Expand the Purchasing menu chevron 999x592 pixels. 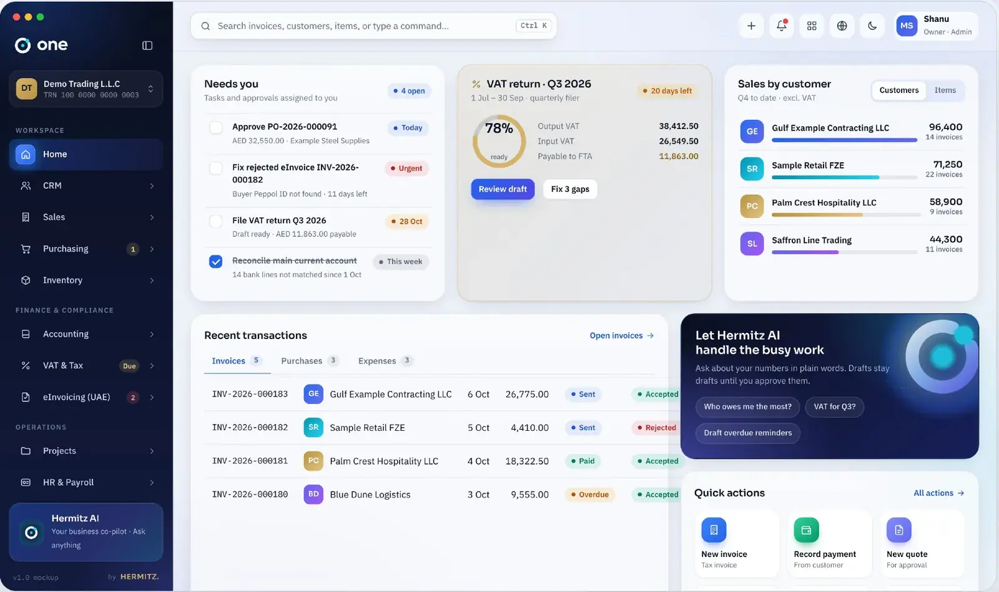coord(152,249)
